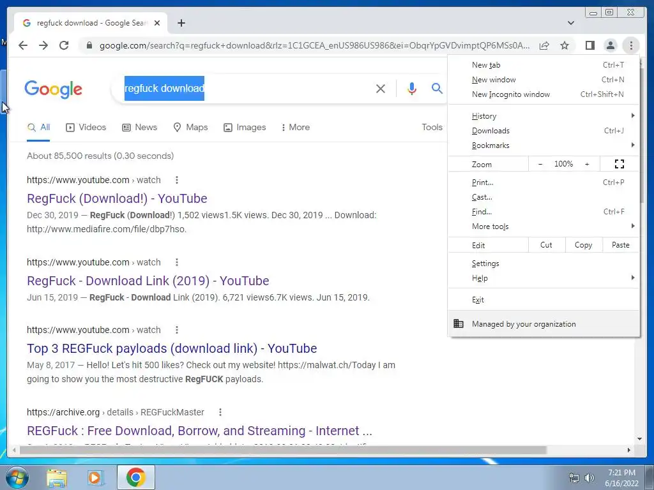Switch to News search tab
Image resolution: width=654 pixels, height=490 pixels.
[x=139, y=127]
